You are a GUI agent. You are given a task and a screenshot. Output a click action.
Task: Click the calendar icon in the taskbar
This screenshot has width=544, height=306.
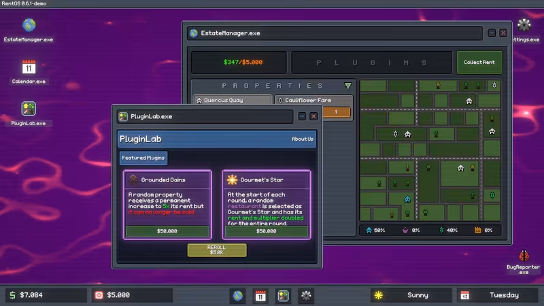[x=260, y=296]
